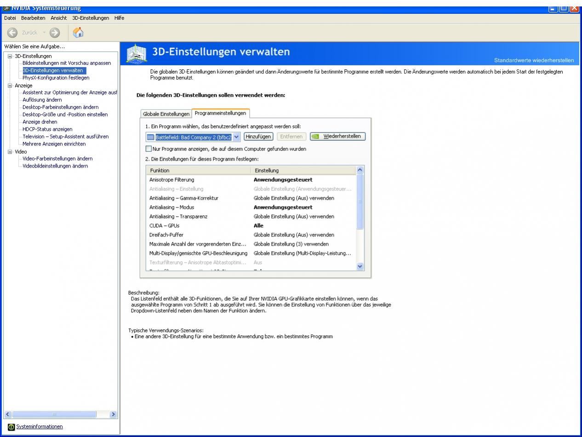The image size is (582, 437).
Task: Change Antialiasing – Gamma-Korrektur setting value
Action: (294, 198)
